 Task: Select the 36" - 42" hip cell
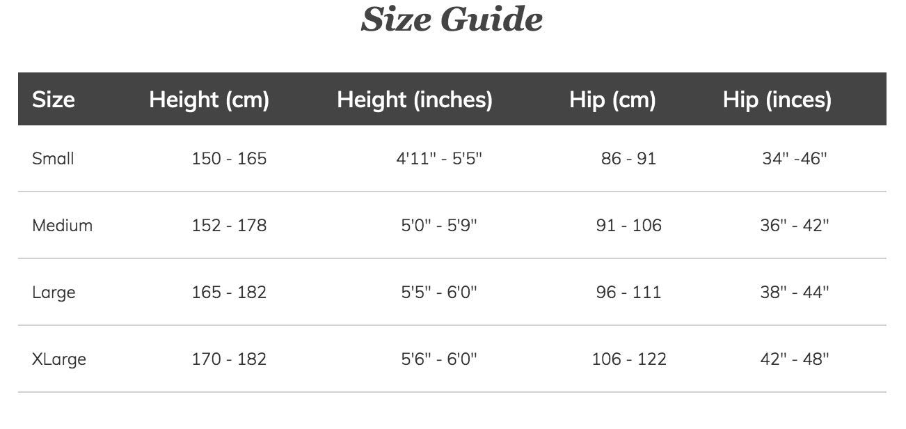tap(795, 225)
